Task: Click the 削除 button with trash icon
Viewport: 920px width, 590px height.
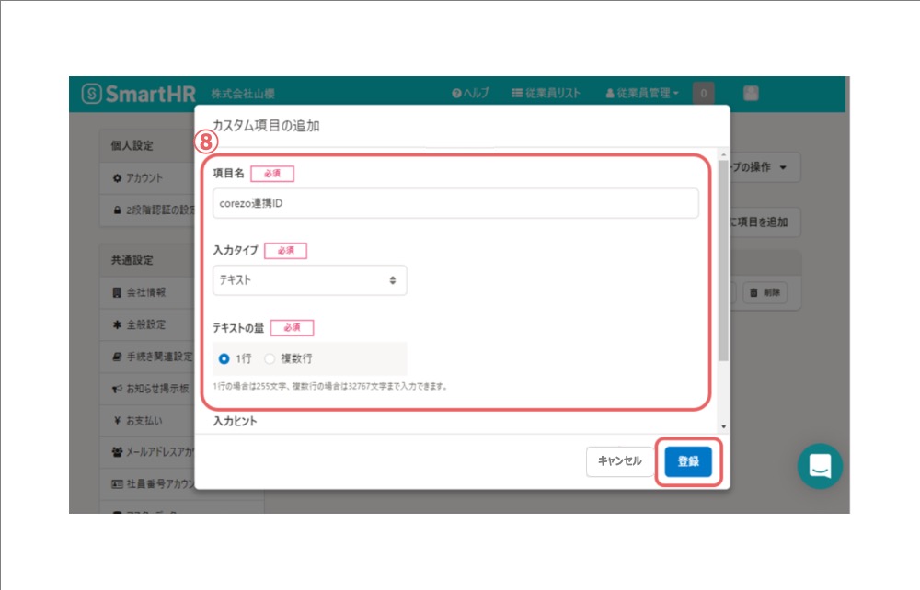Action: click(x=765, y=292)
